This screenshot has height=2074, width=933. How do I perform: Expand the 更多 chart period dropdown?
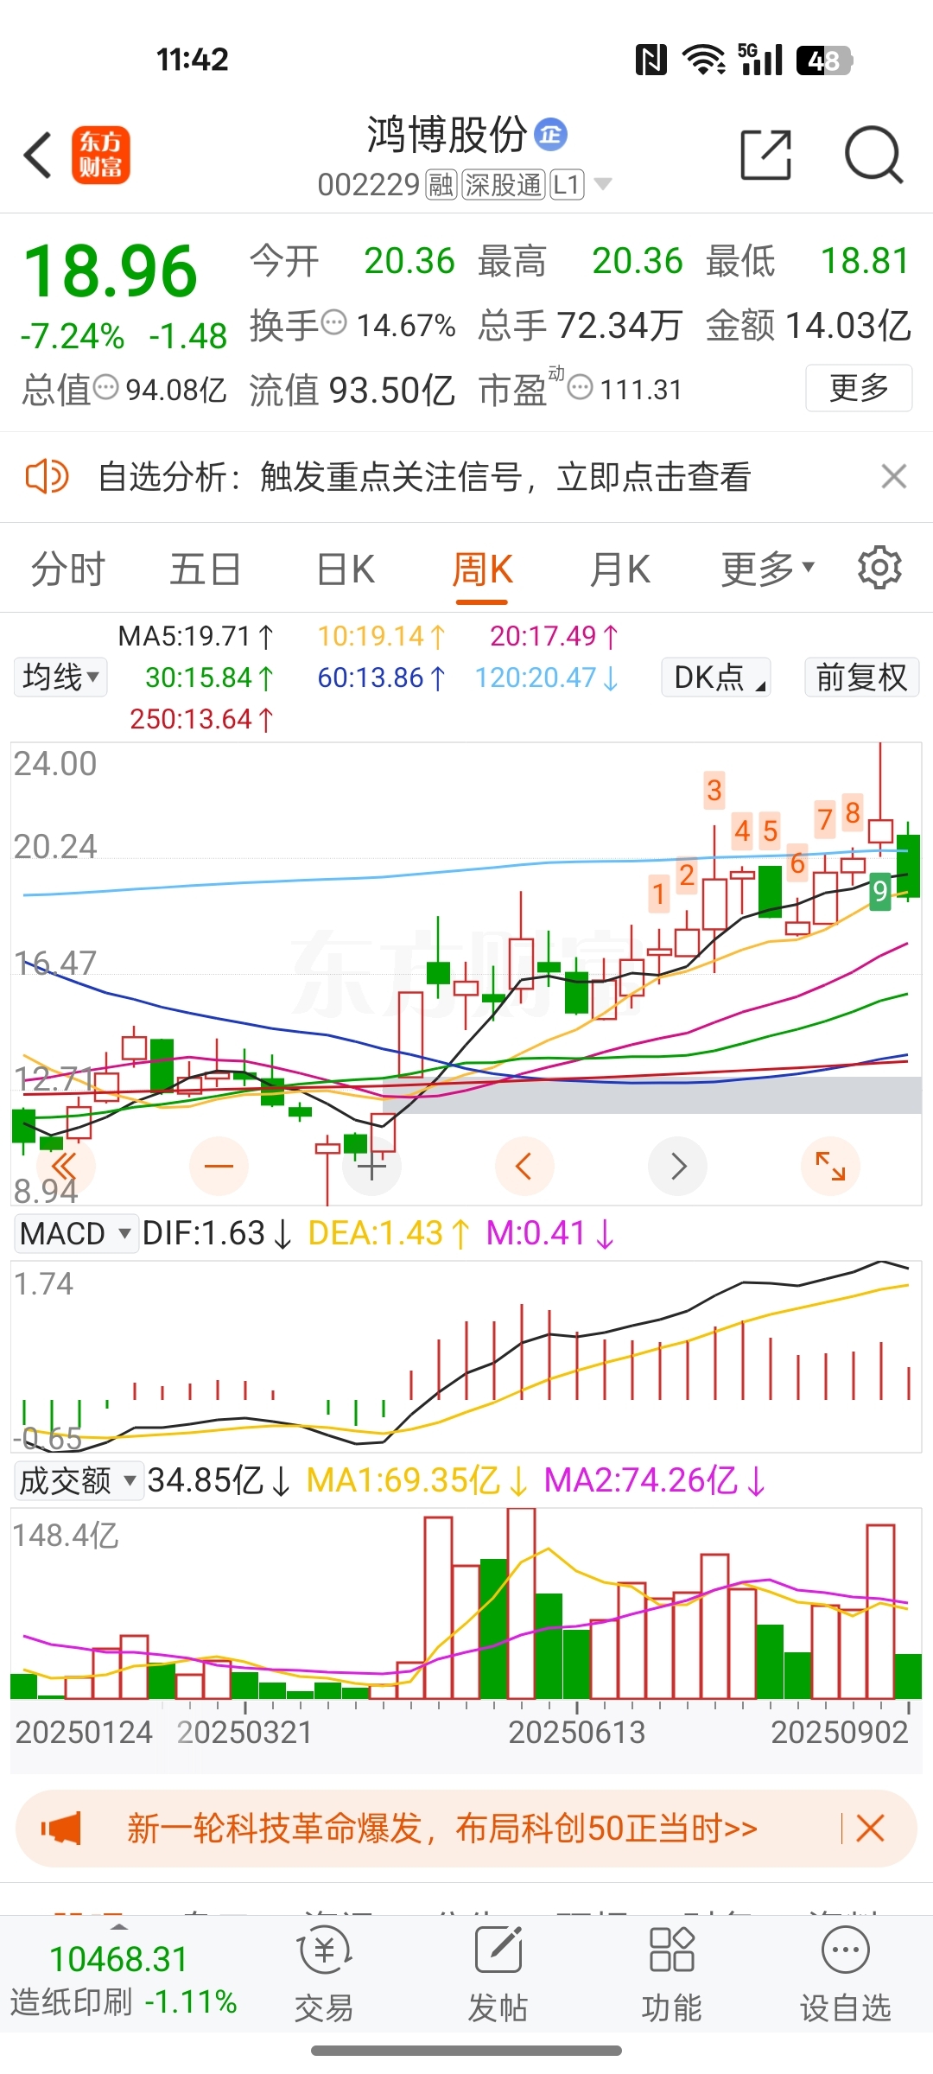(768, 569)
